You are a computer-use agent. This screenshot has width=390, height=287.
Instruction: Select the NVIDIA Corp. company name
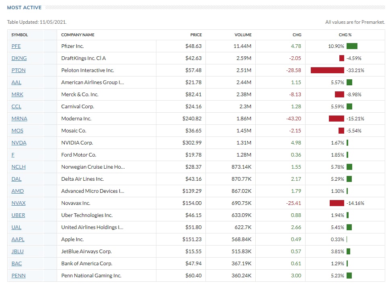coord(77,142)
